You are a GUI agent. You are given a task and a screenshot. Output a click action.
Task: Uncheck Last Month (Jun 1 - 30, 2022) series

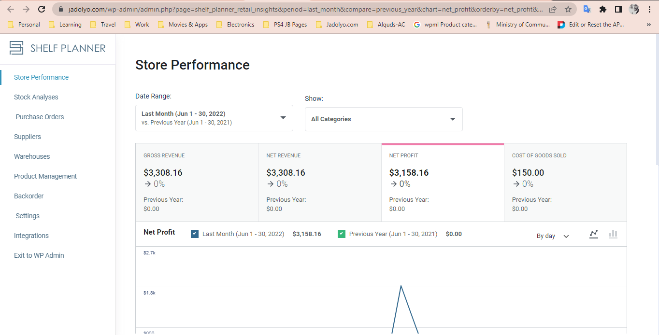(x=195, y=234)
